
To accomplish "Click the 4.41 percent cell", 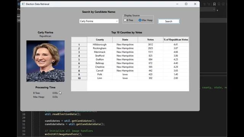I will pyautogui.click(x=176, y=45).
